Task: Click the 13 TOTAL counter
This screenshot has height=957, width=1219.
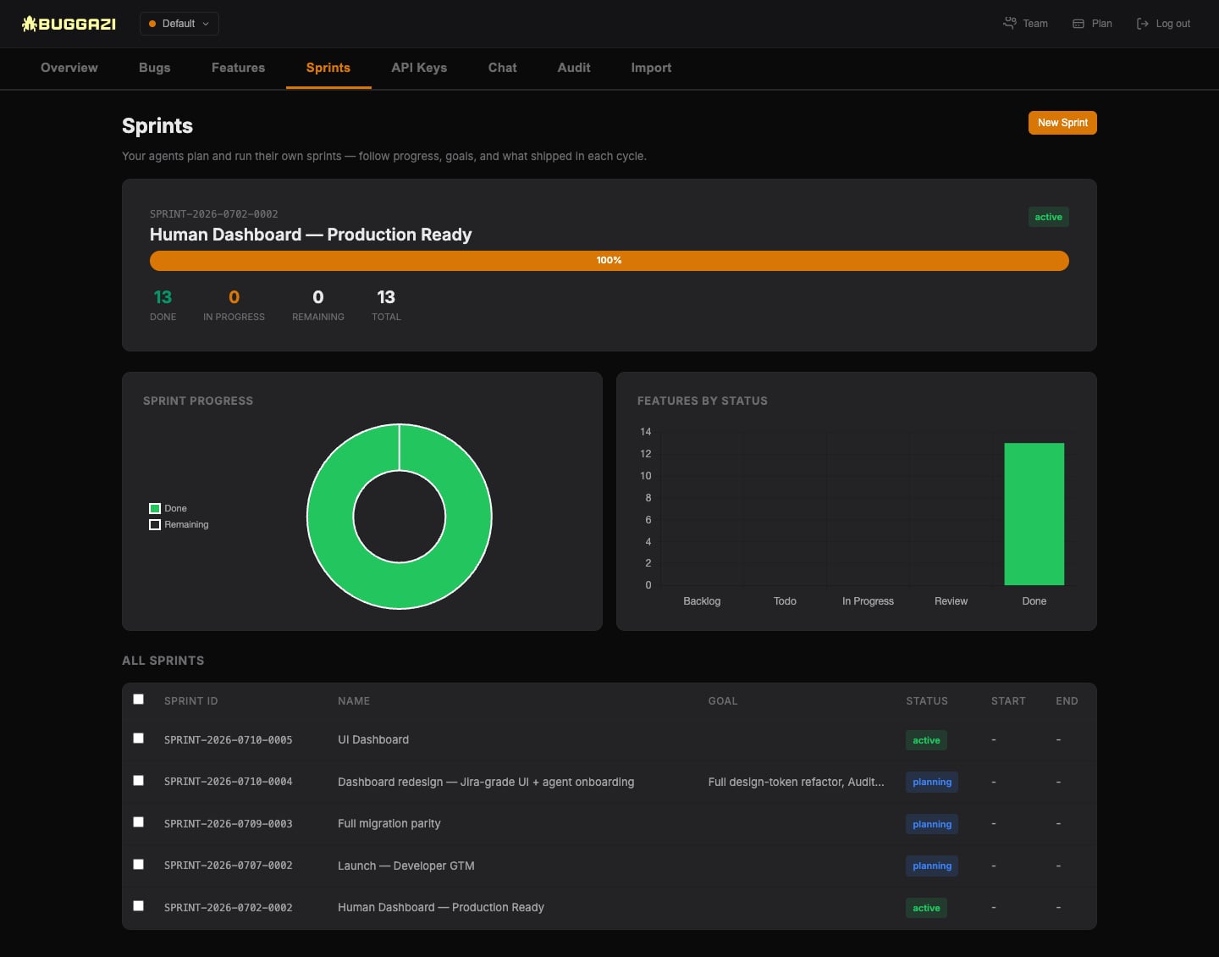Action: click(386, 305)
